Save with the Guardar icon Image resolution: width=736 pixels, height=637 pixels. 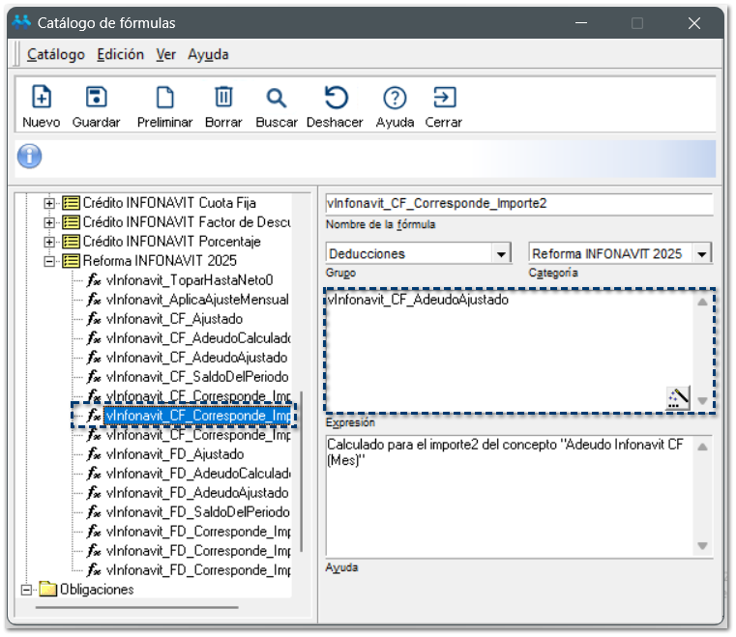(x=96, y=98)
